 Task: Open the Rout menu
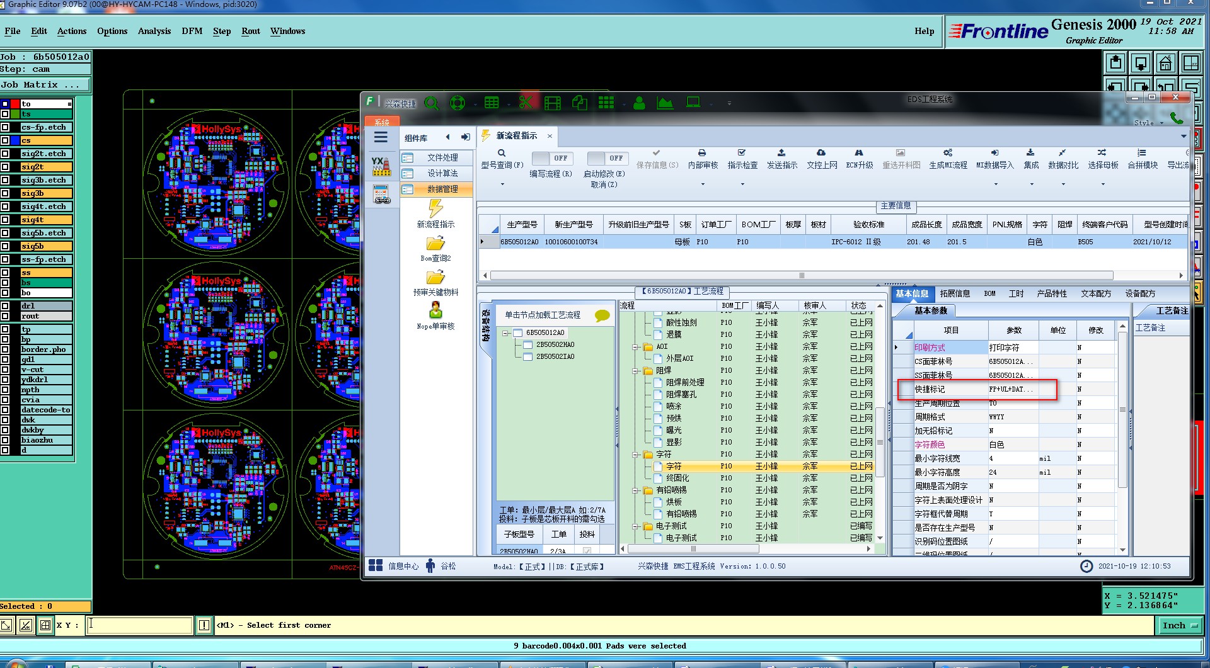pos(251,31)
